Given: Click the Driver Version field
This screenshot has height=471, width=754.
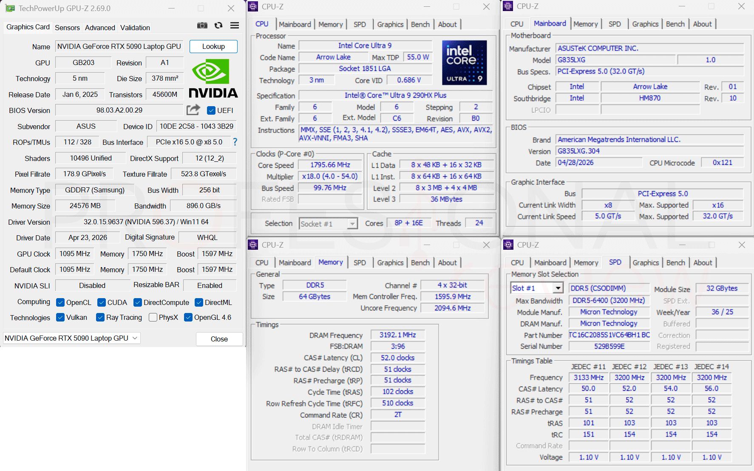Looking at the screenshot, I should 146,222.
